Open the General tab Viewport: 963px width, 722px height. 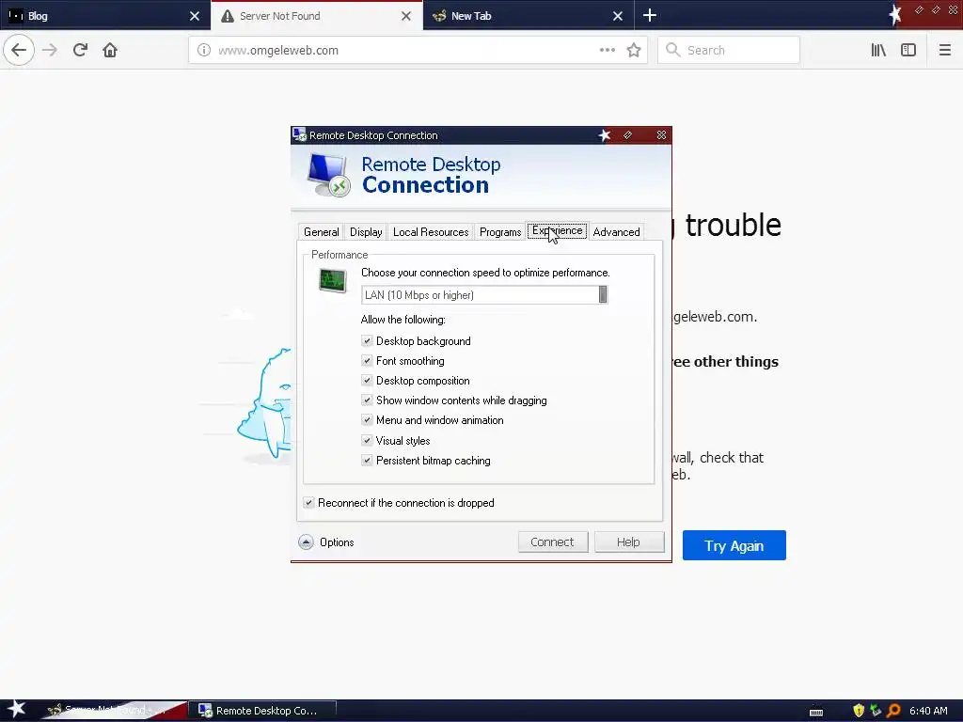coord(321,232)
